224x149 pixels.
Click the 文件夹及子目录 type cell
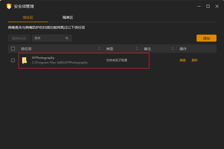(x=117, y=60)
